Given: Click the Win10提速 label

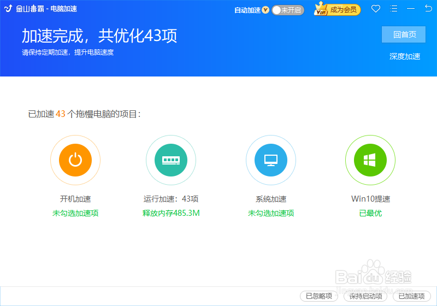Looking at the screenshot, I should pos(370,199).
